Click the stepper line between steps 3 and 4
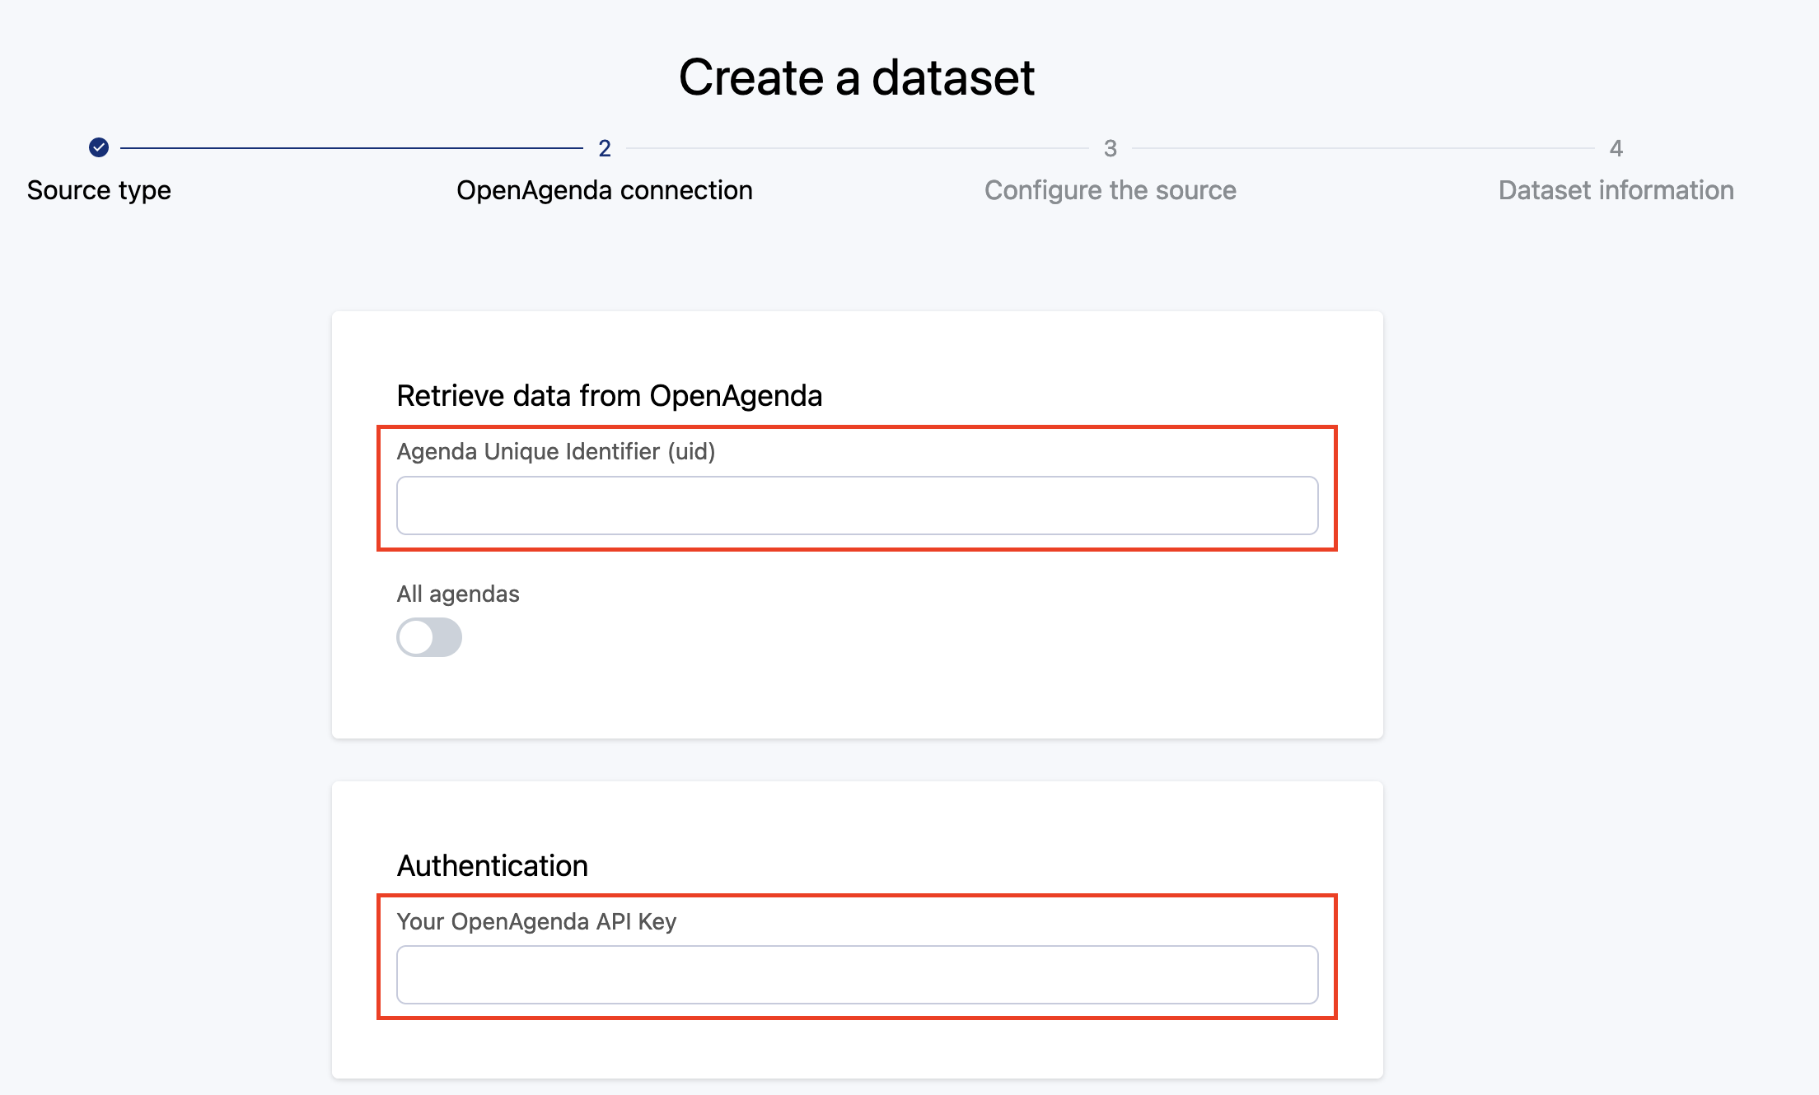 click(x=1363, y=148)
